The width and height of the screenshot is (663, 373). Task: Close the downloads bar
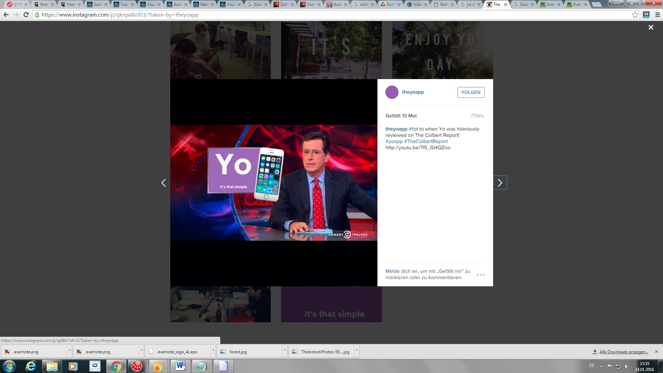(656, 352)
